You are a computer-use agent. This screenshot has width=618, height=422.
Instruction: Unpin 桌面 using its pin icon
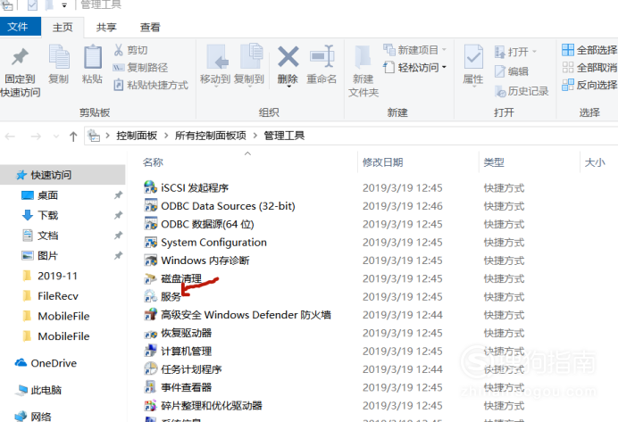tap(118, 195)
